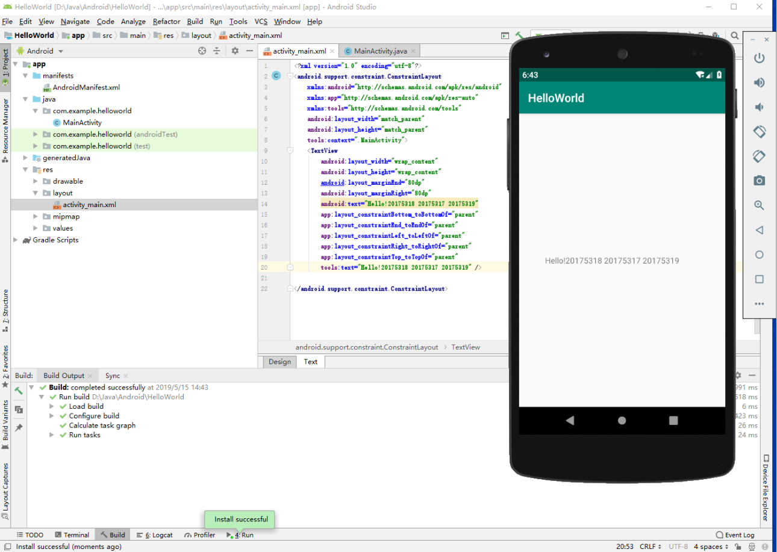Expand the drawable folder
The image size is (777, 552).
[35, 181]
